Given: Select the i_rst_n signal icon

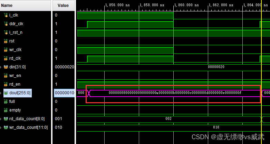Looking at the screenshot, I should pyautogui.click(x=6, y=32).
